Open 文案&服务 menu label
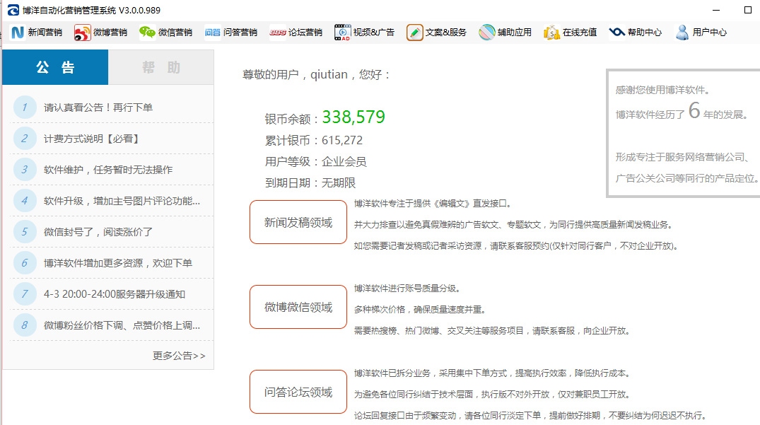 point(446,33)
